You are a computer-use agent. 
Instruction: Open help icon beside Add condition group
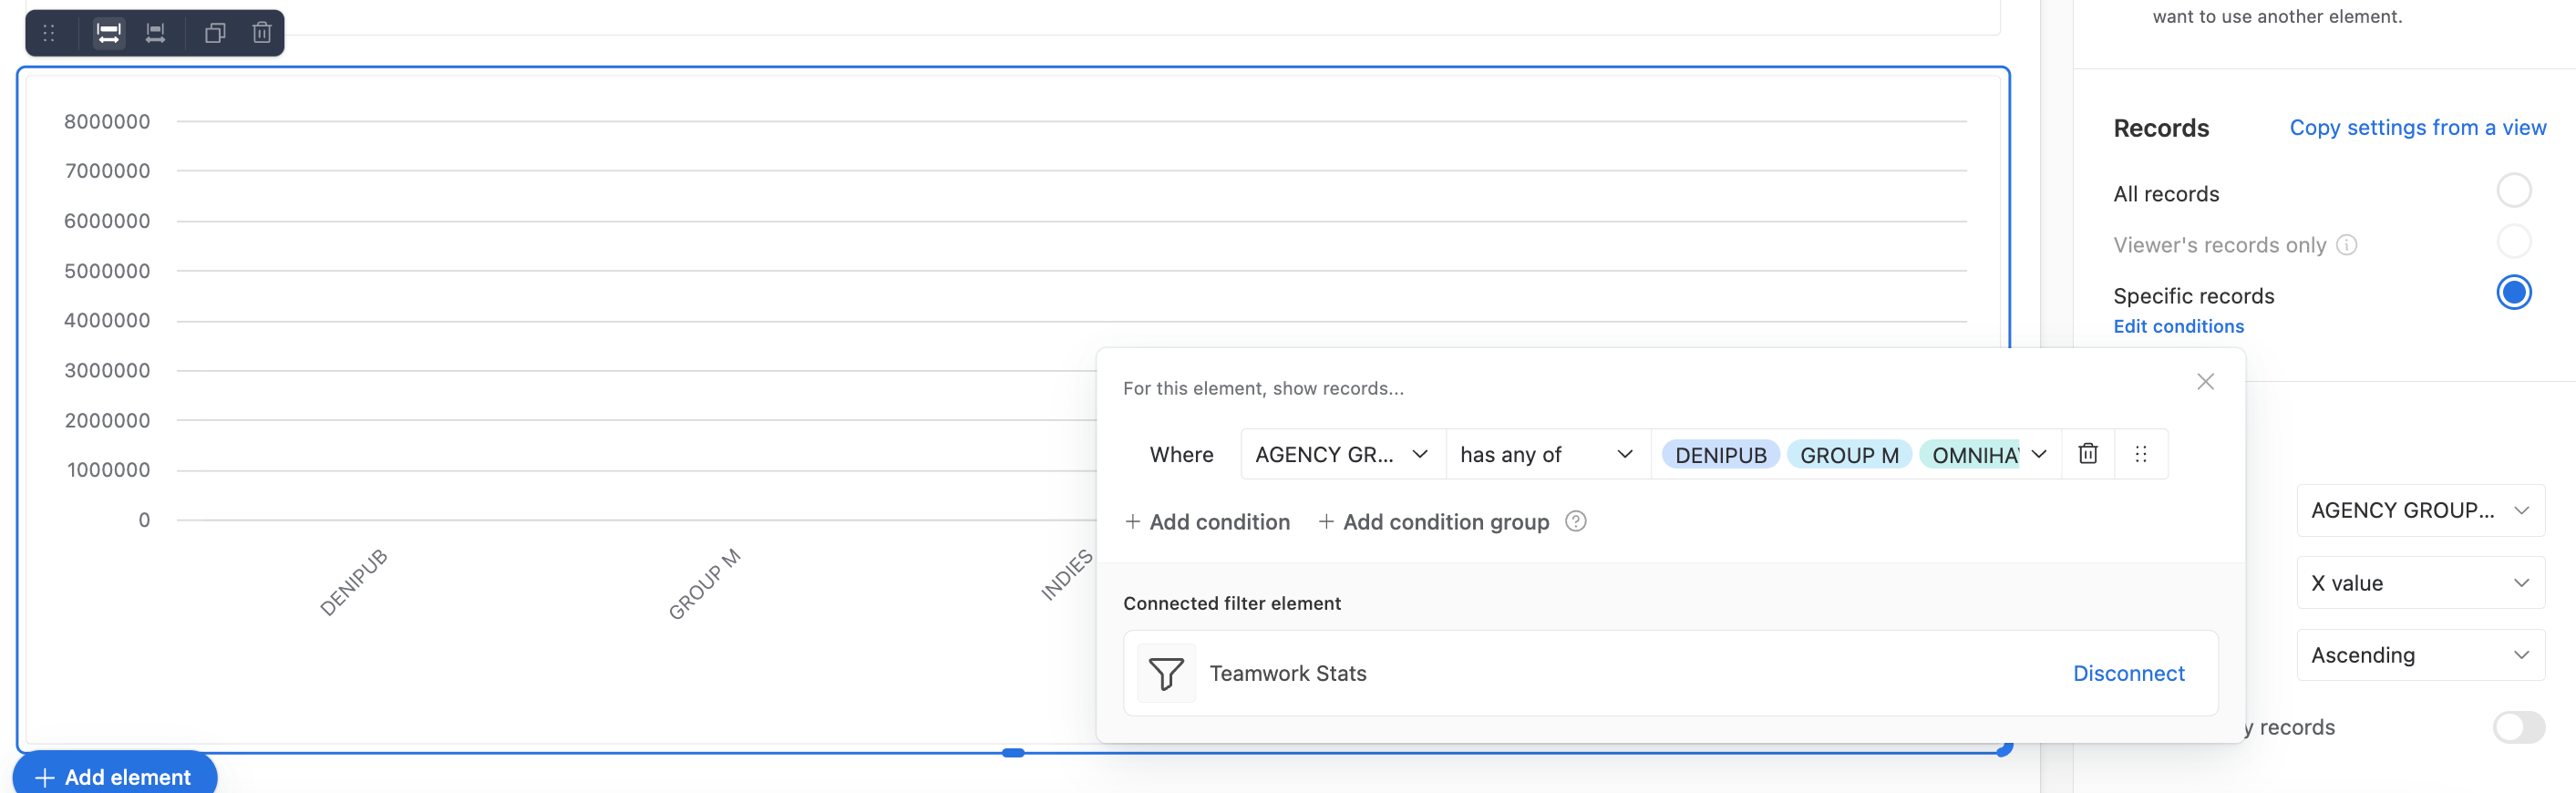pyautogui.click(x=1575, y=521)
